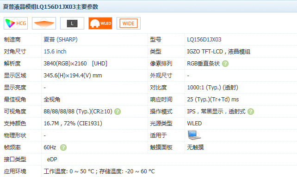Click the 解析度 label

click(x=12, y=64)
